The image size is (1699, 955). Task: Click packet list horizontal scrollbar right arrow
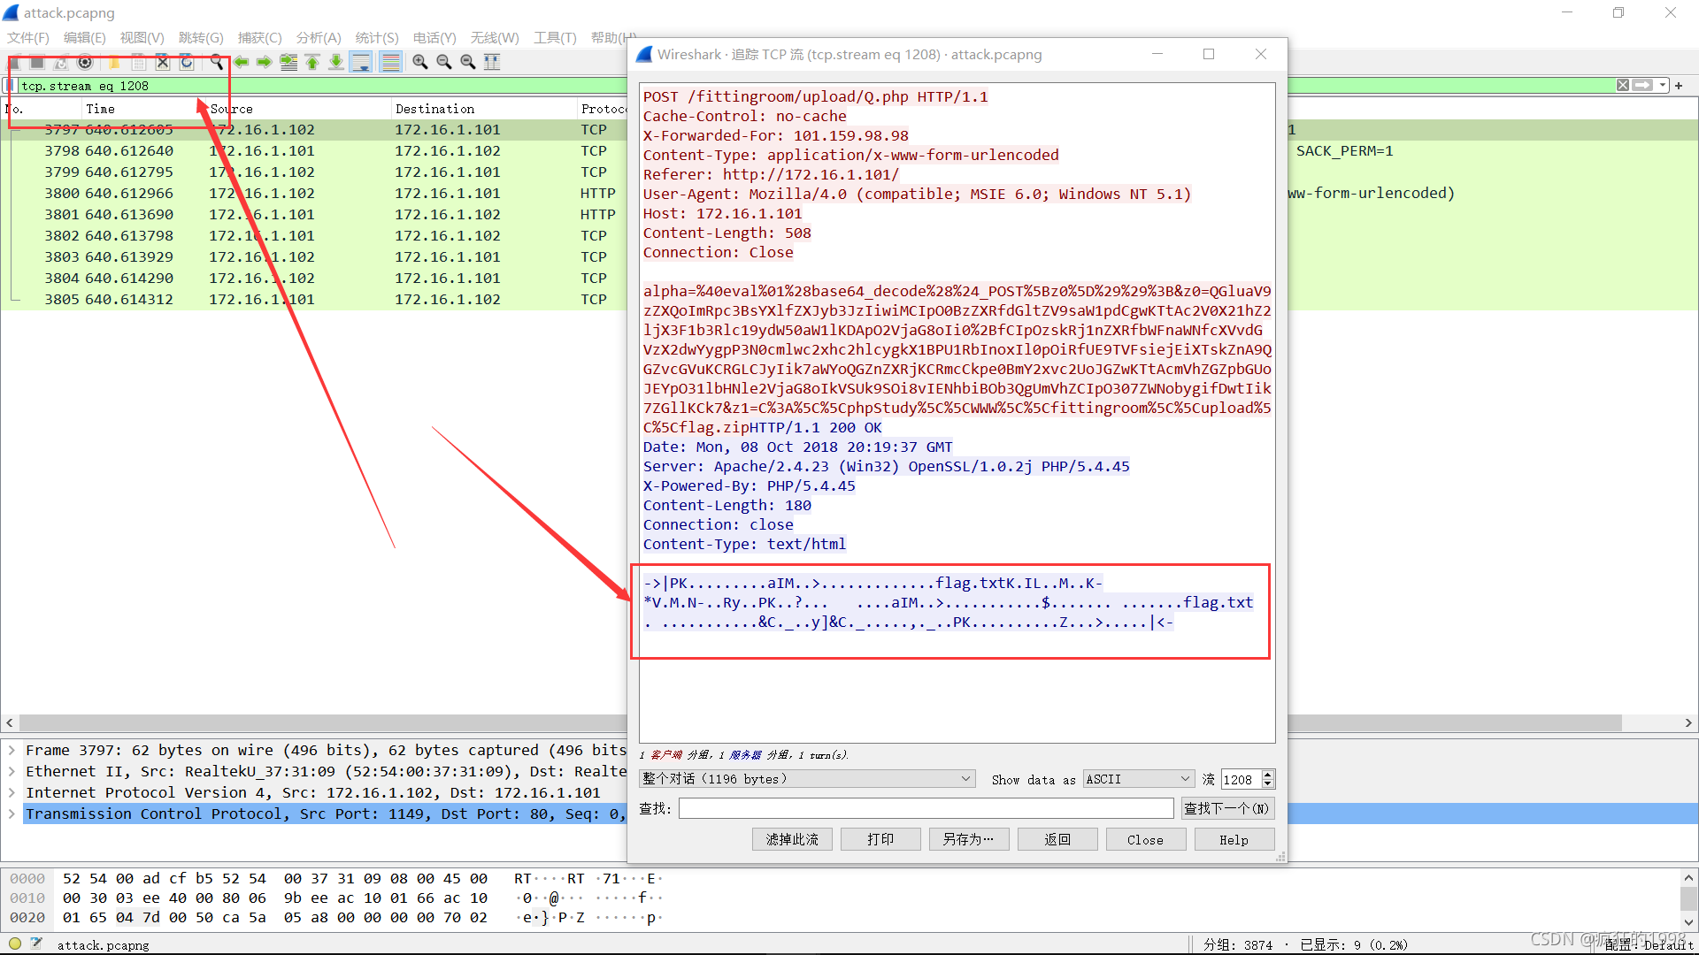[1688, 722]
